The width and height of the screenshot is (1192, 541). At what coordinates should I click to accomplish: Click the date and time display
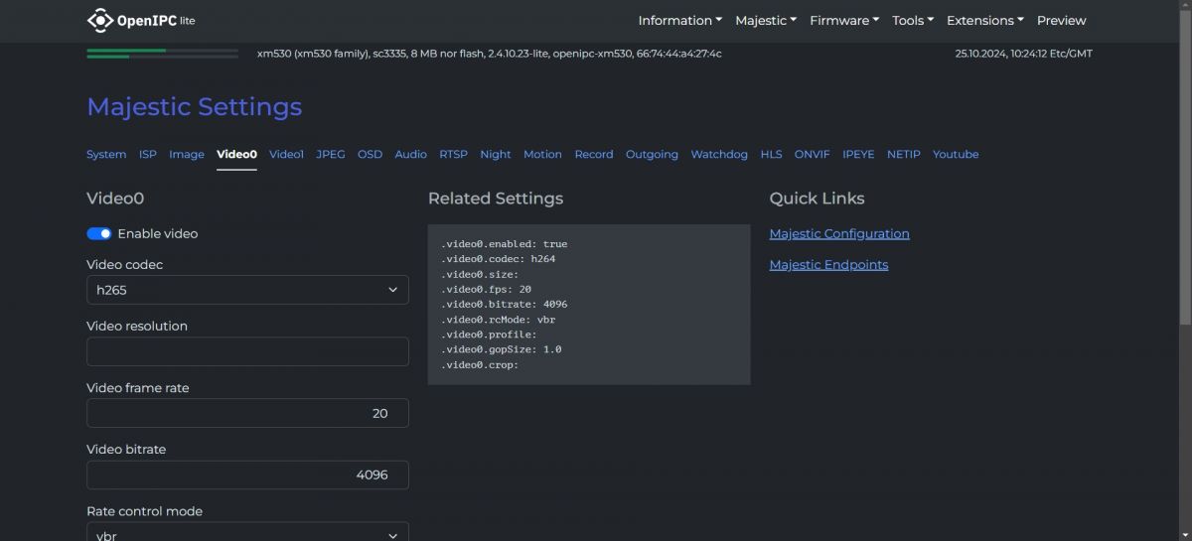click(x=1023, y=54)
